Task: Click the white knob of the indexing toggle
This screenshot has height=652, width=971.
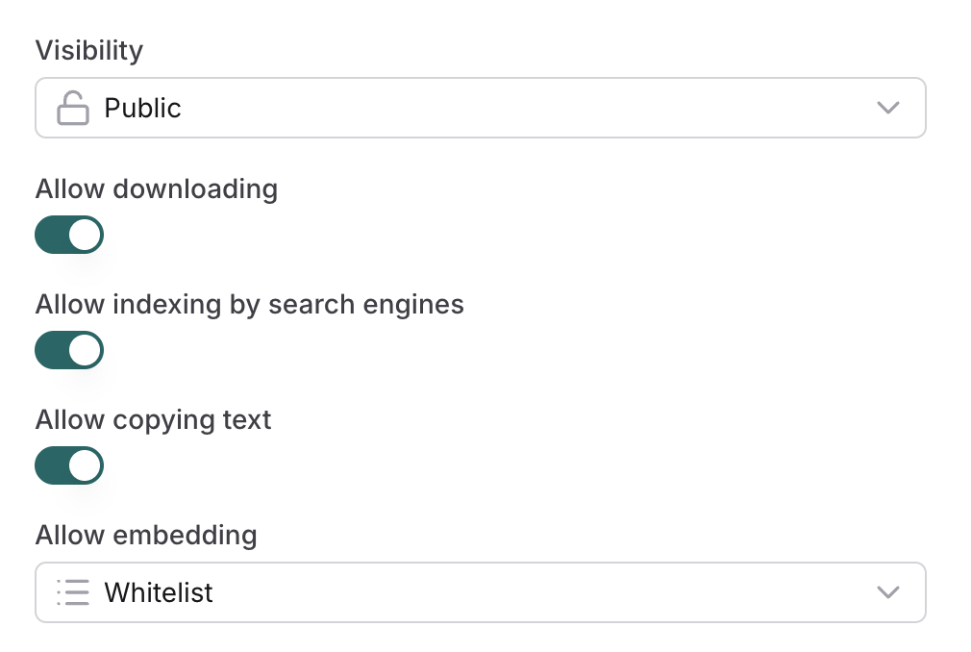Action: (86, 350)
